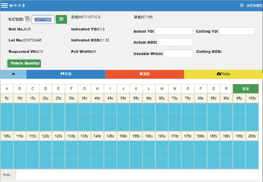This screenshot has height=182, width=263.
Task: Select defect code Q
Action: [213, 89]
